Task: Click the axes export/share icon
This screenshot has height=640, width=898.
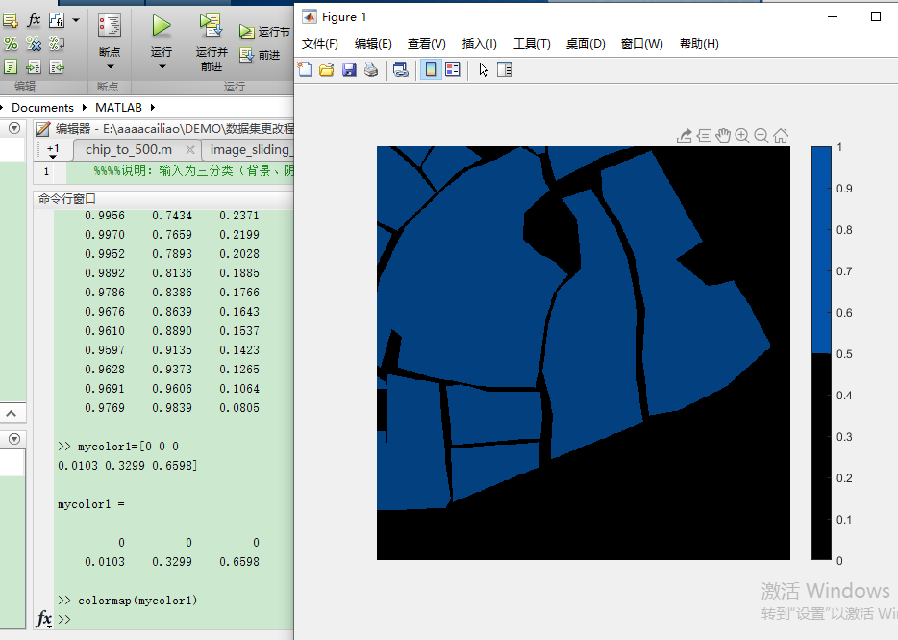Action: coord(685,136)
